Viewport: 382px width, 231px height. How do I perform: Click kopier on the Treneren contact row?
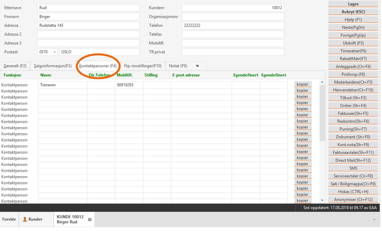point(303,84)
